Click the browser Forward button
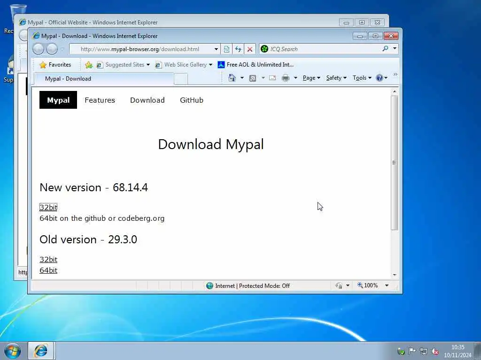 tap(52, 49)
